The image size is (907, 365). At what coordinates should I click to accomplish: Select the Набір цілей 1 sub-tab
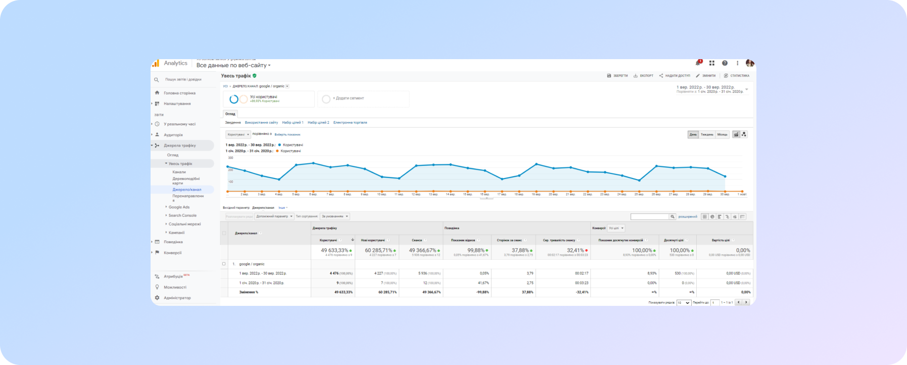(x=293, y=122)
